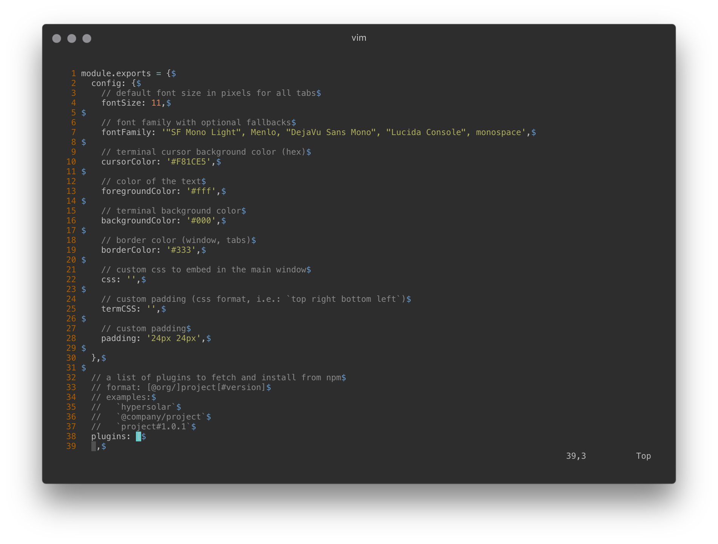Click the '#333' color string
Screen dimensions: 718x544
tap(181, 250)
